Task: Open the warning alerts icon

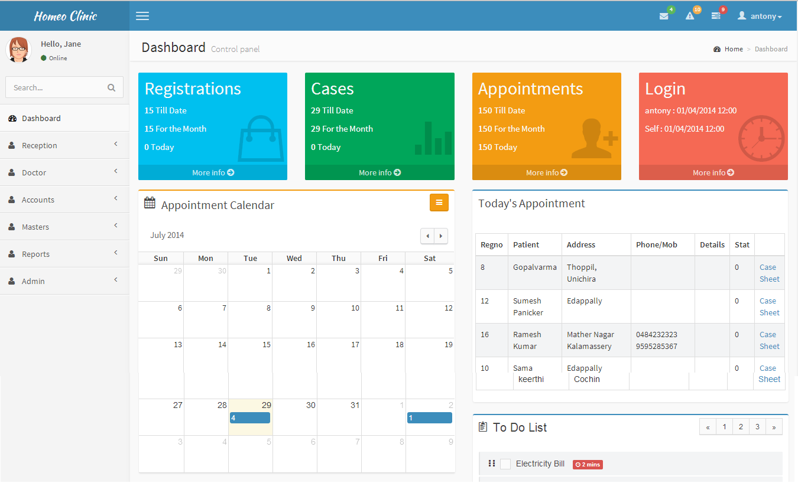Action: coord(690,16)
